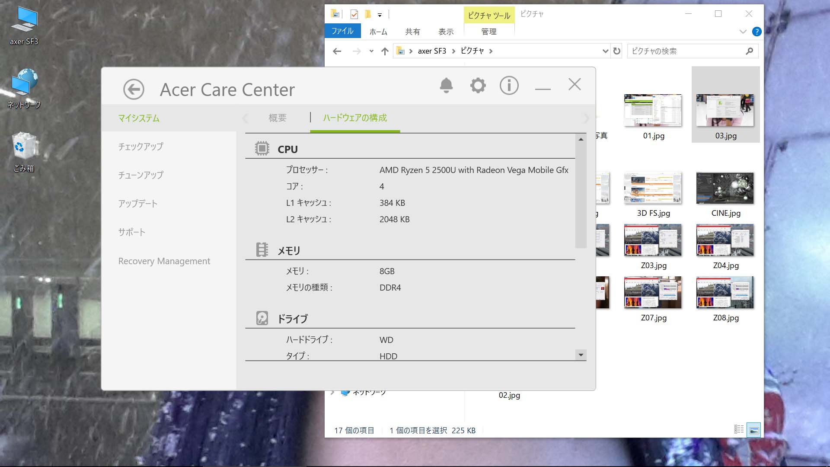Select アップデート in the sidebar
This screenshot has height=467, width=830.
(x=138, y=204)
